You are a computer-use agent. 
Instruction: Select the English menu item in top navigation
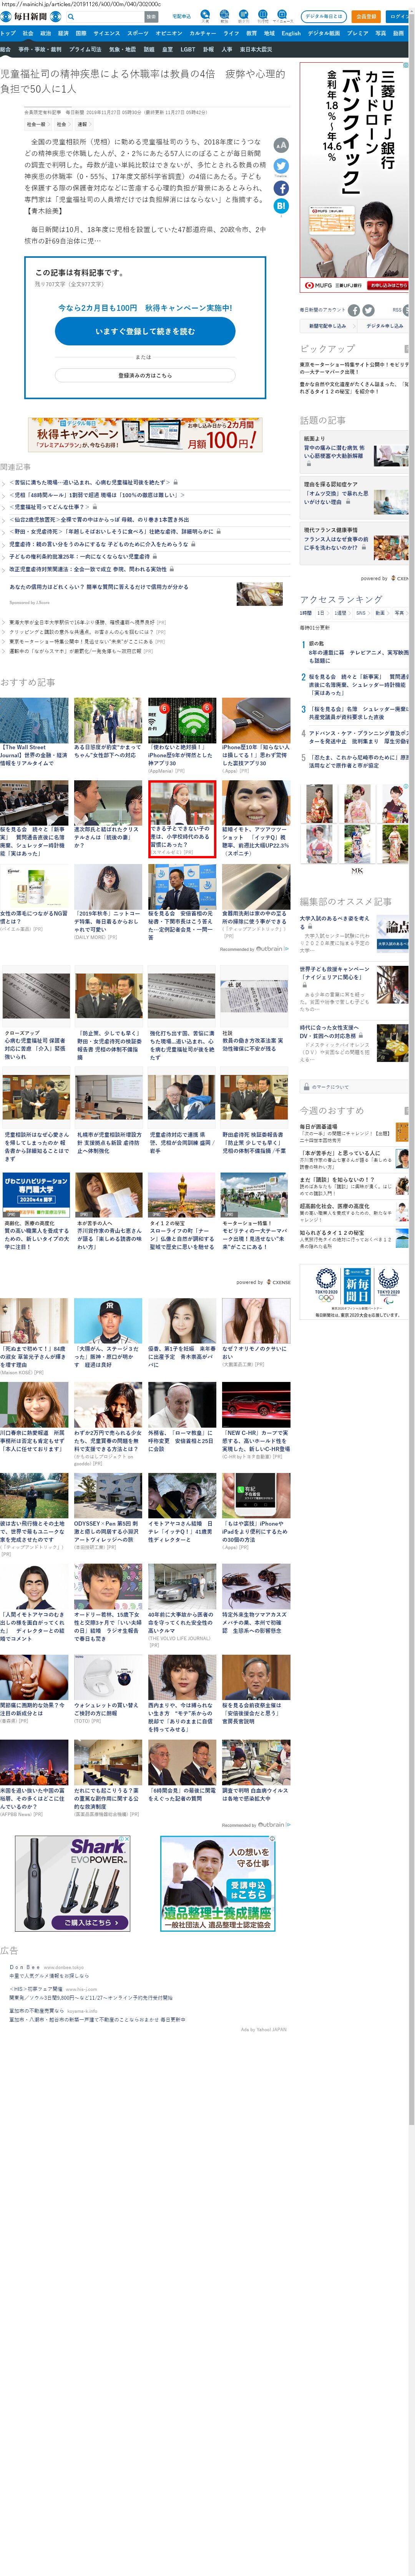[x=291, y=33]
